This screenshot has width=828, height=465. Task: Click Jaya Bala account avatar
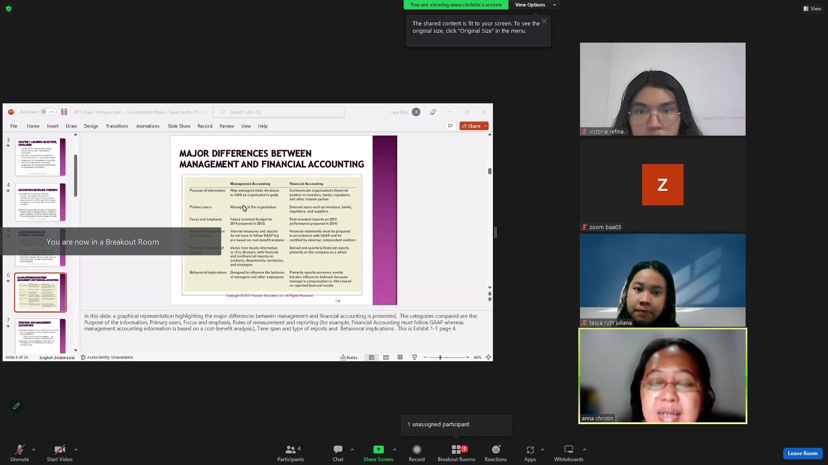416,112
